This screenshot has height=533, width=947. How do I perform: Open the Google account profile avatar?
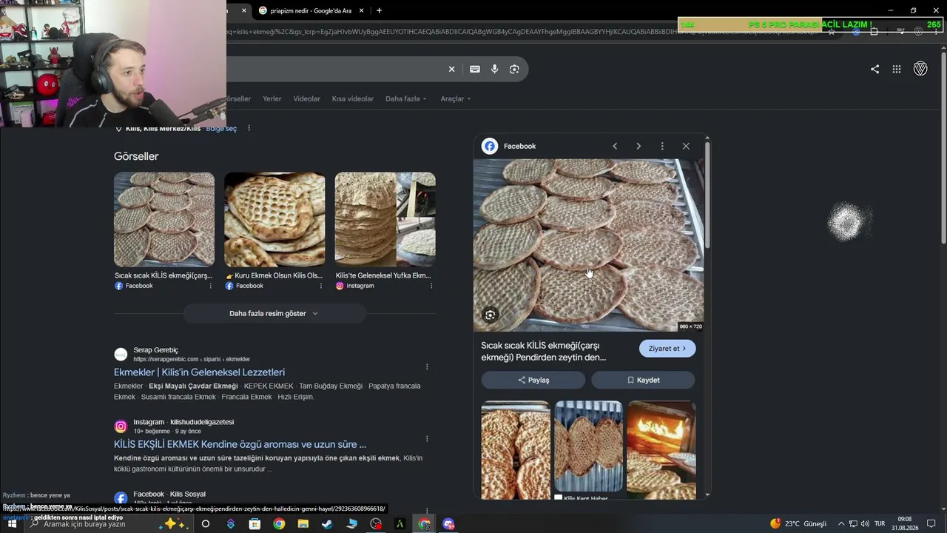click(x=920, y=69)
